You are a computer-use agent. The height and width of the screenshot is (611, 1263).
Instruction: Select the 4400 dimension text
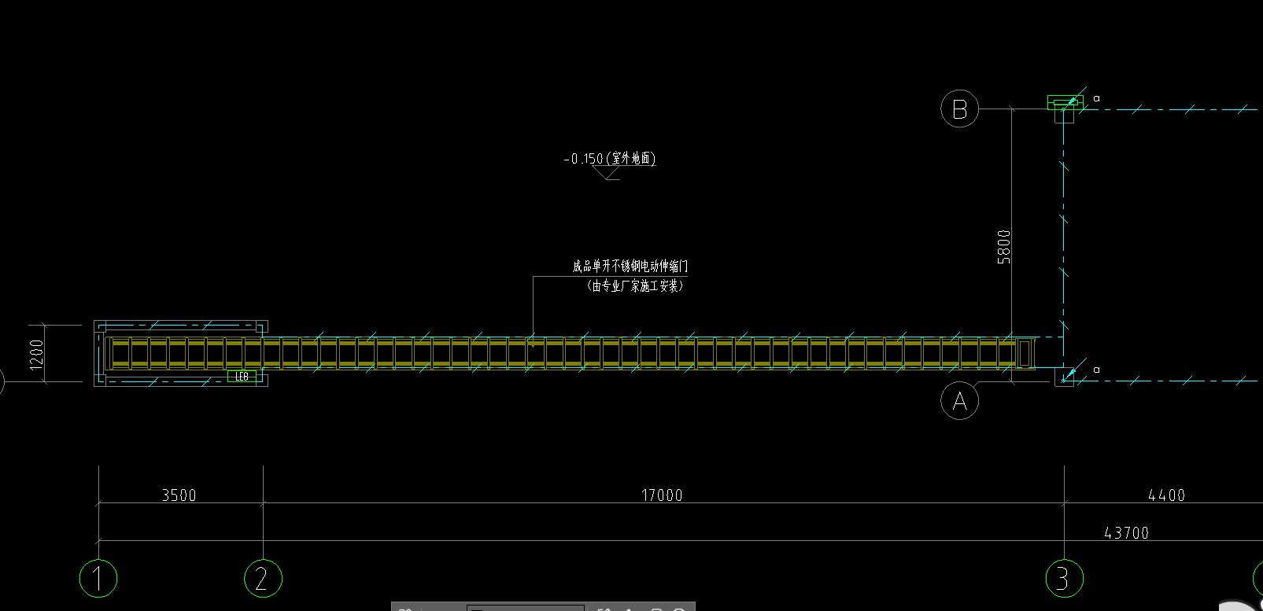(x=1166, y=495)
